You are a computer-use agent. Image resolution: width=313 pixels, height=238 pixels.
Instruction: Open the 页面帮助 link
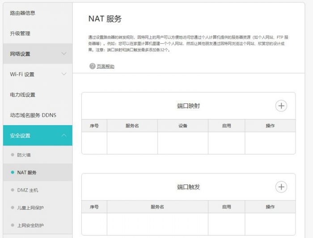coord(106,66)
